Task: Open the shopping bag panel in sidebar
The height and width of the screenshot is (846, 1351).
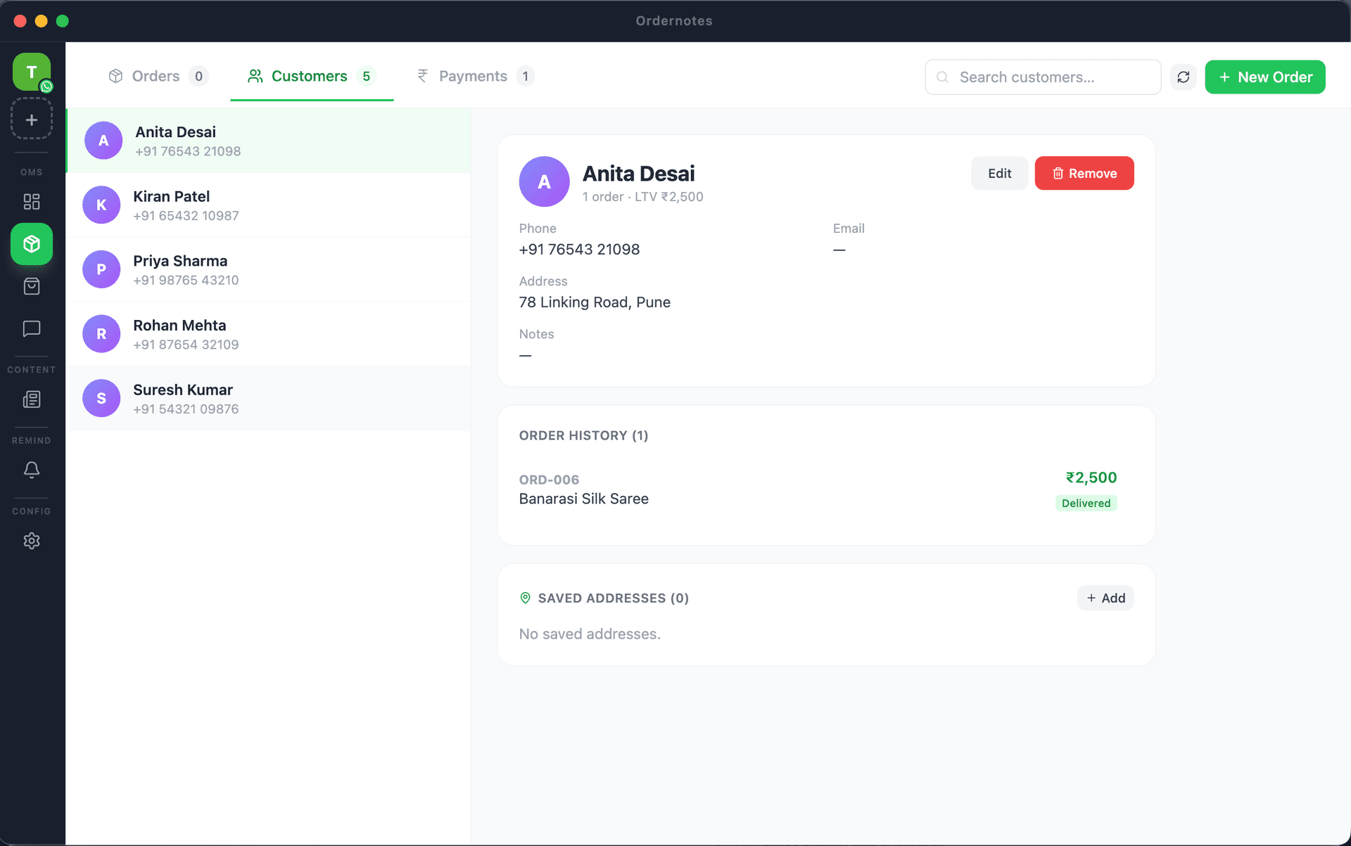Action: [31, 286]
